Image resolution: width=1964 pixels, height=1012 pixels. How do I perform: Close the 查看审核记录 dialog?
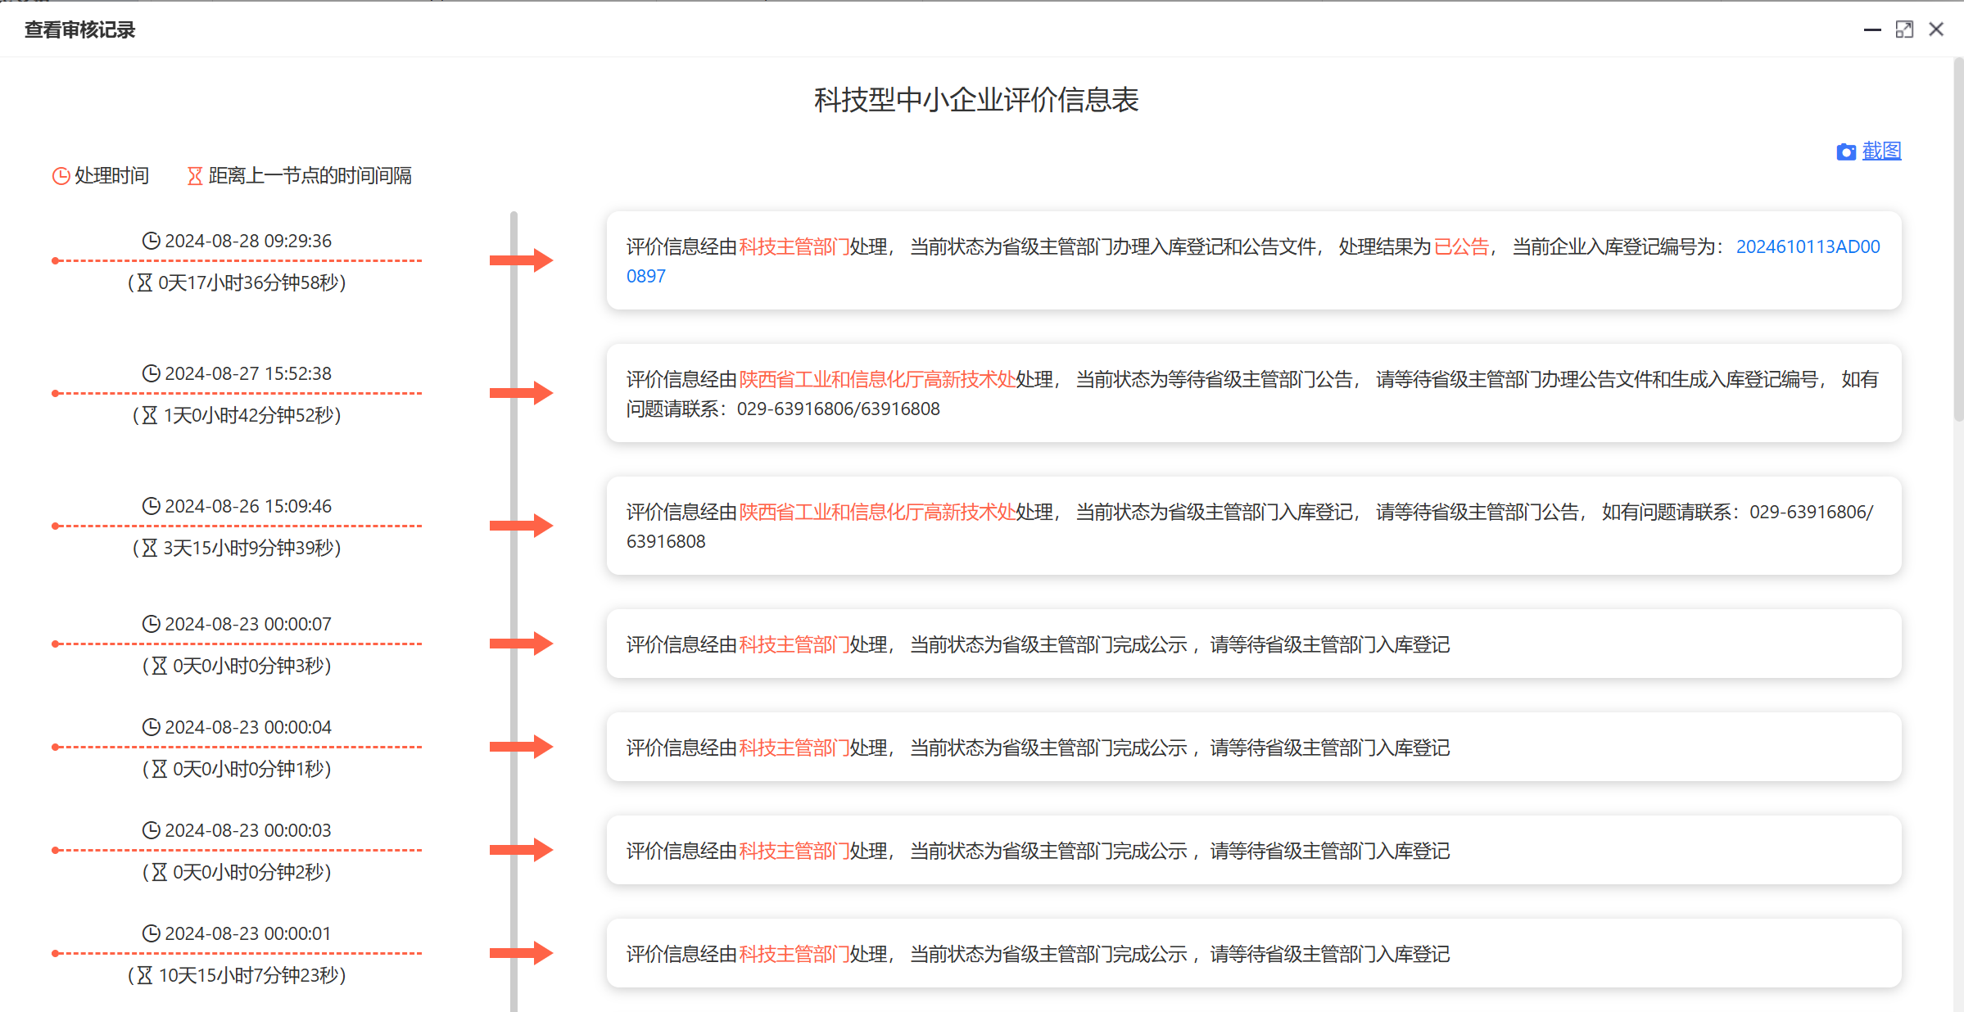[1936, 29]
